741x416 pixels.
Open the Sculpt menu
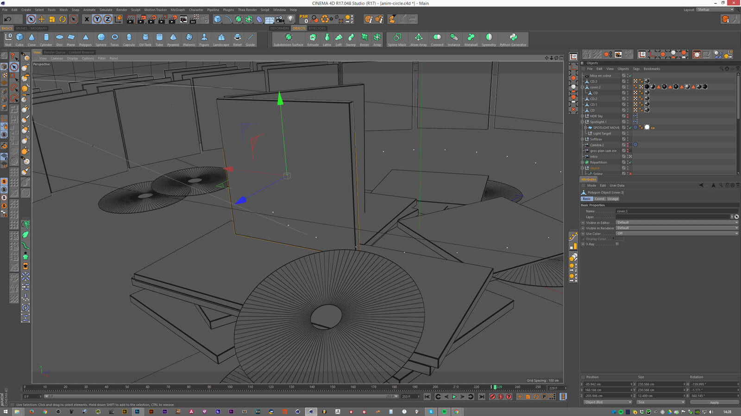[x=136, y=10]
